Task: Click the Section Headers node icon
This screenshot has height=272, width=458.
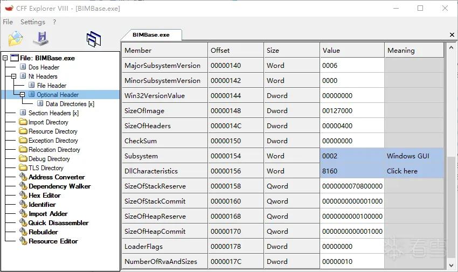Action: click(x=23, y=113)
